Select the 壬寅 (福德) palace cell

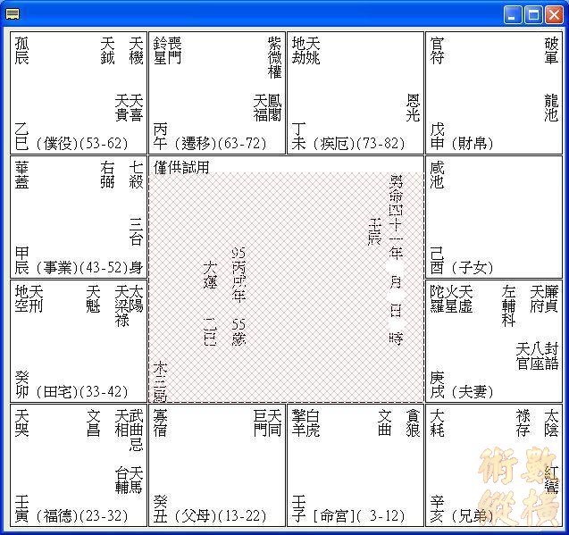(79, 464)
